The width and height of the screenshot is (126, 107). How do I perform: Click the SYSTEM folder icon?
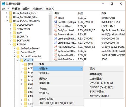(14, 45)
